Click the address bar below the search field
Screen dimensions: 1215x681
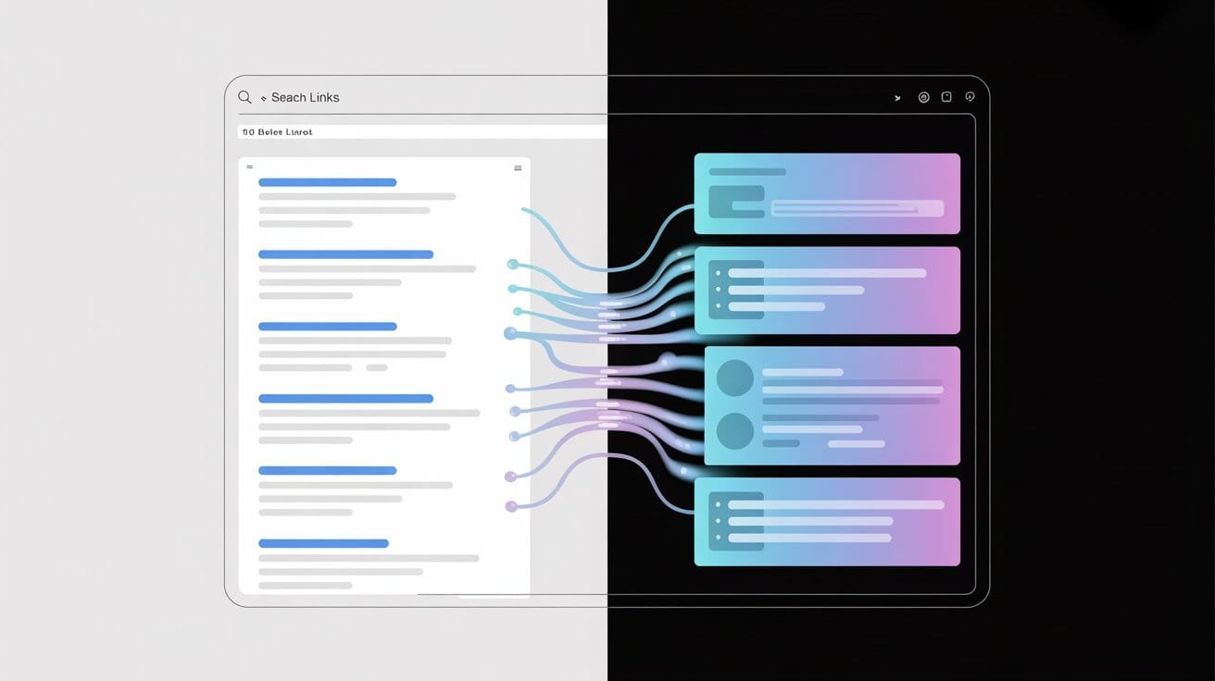[421, 132]
